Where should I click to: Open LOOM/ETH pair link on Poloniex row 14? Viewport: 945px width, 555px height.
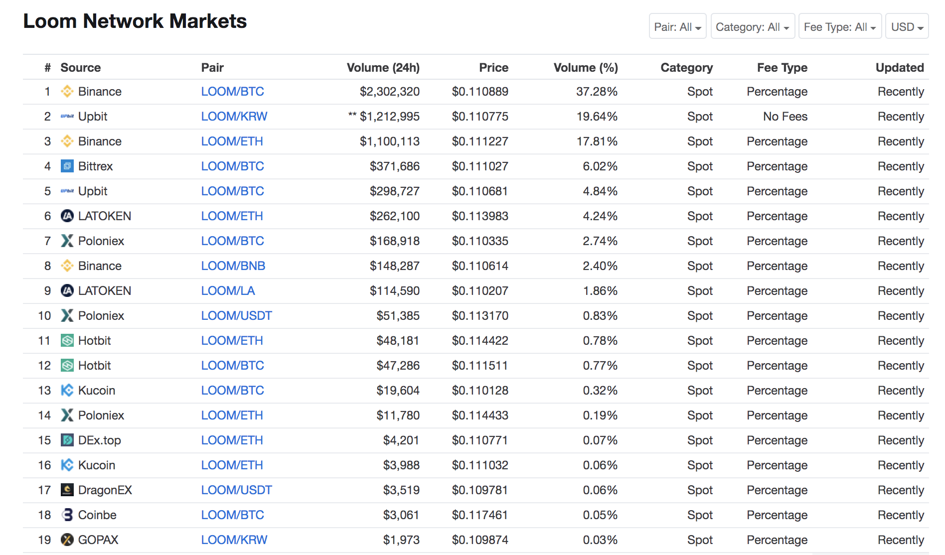tap(232, 415)
